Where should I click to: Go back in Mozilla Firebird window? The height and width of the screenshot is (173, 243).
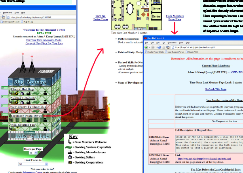tap(146, 47)
